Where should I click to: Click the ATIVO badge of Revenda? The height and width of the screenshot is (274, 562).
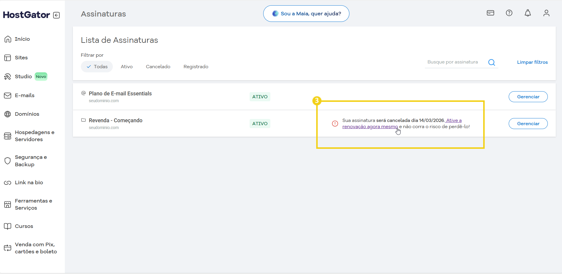(x=260, y=124)
